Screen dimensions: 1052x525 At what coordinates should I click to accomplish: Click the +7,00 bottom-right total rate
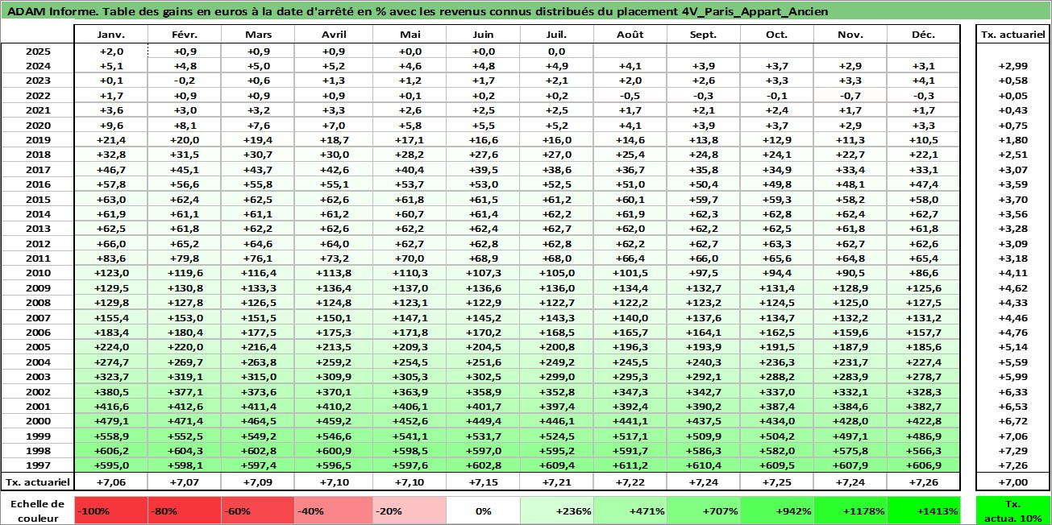[1013, 482]
